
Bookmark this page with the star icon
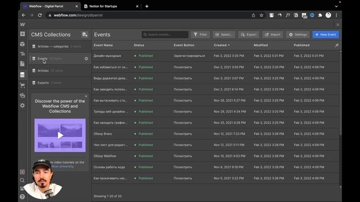point(261,15)
